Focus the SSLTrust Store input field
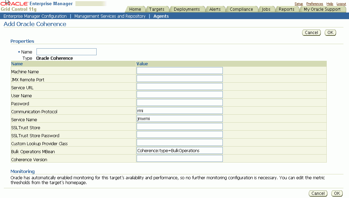The height and width of the screenshot is (198, 349). coord(180,126)
